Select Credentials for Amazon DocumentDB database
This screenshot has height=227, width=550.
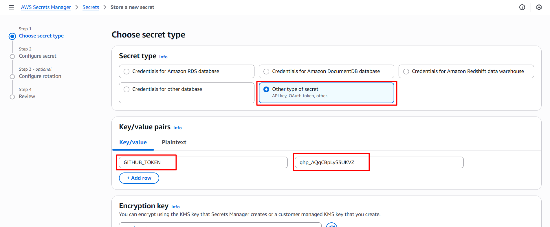pos(326,71)
